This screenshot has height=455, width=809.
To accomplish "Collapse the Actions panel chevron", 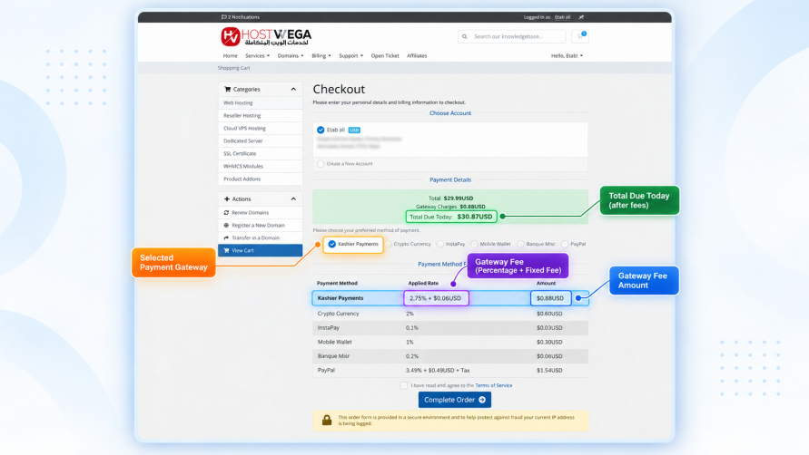I will coord(293,198).
